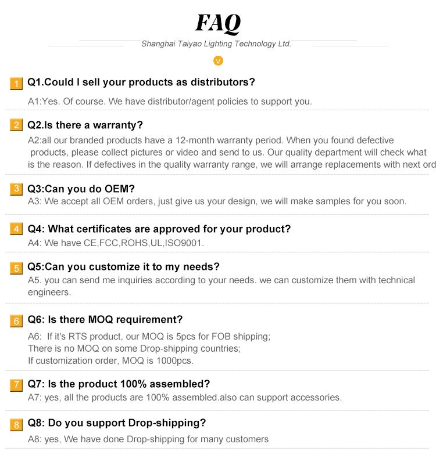Screen dimensions: 436x462
Task: Click the certificates approved question heading
Action: click(x=159, y=229)
